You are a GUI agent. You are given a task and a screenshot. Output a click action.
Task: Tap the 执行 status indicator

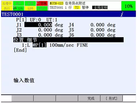point(7,8)
